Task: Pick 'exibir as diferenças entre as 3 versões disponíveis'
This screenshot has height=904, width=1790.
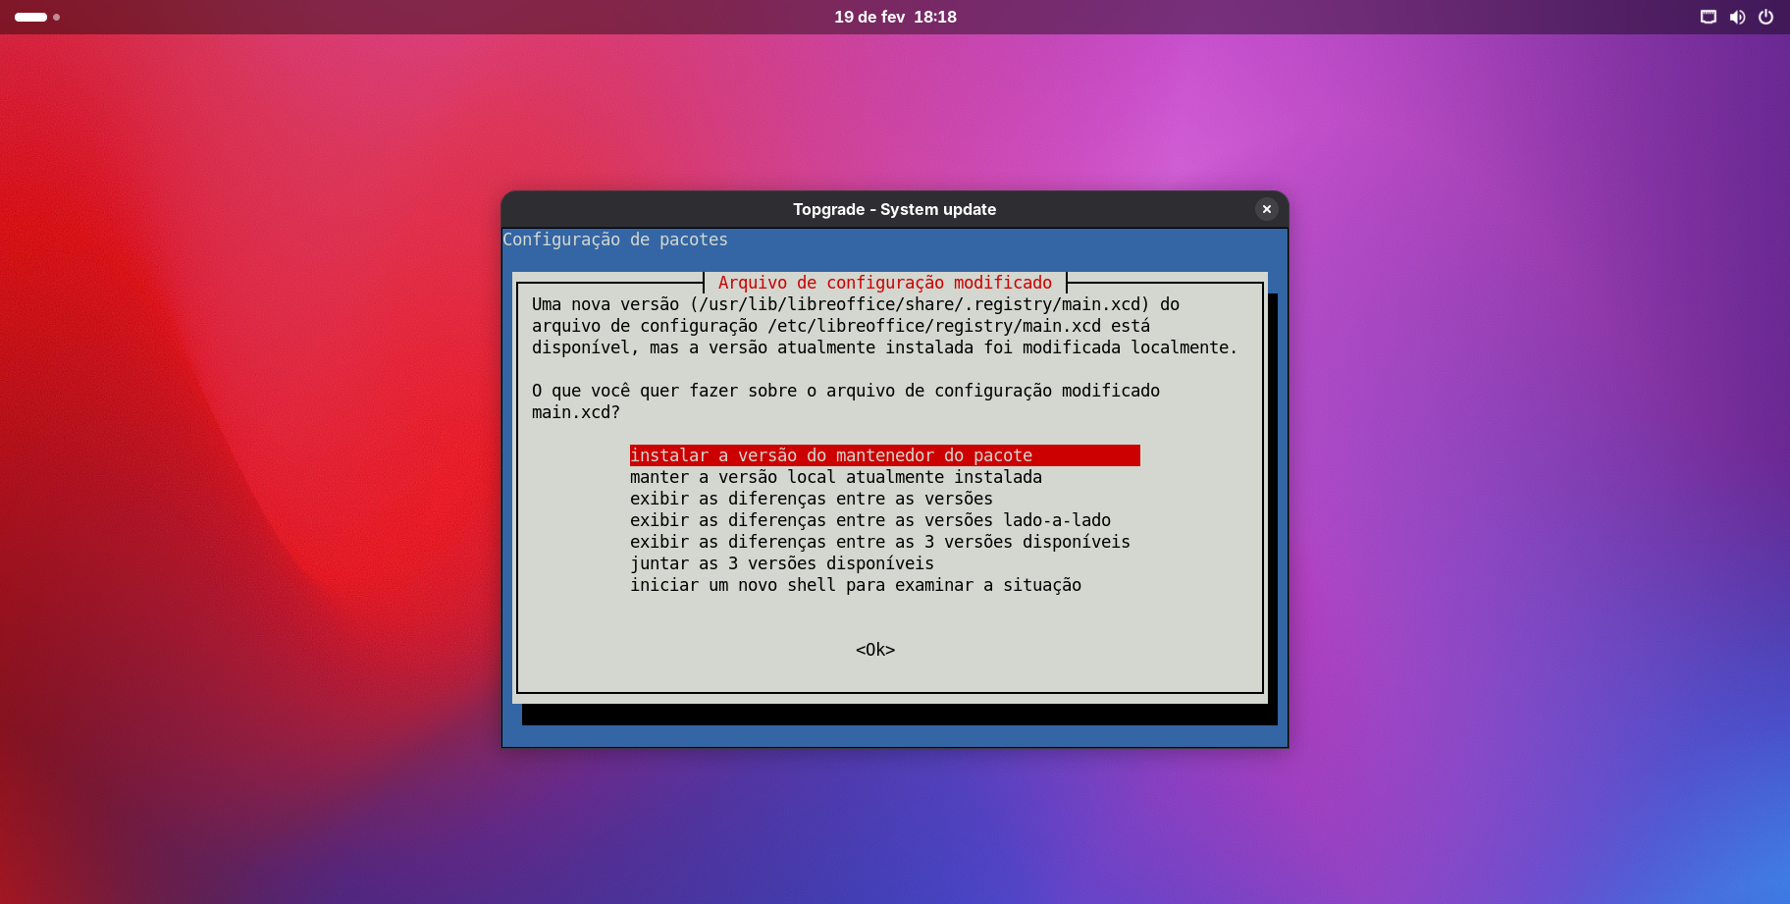Action: tap(880, 542)
